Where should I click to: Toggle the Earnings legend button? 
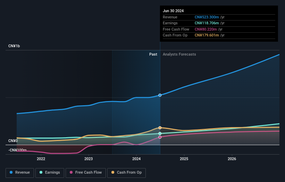click(x=50, y=173)
